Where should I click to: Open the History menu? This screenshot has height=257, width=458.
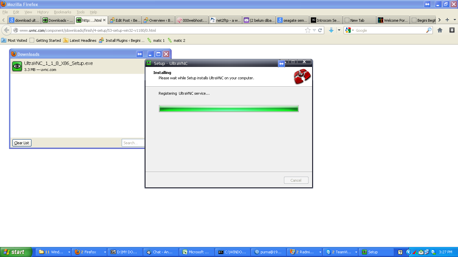point(43,12)
